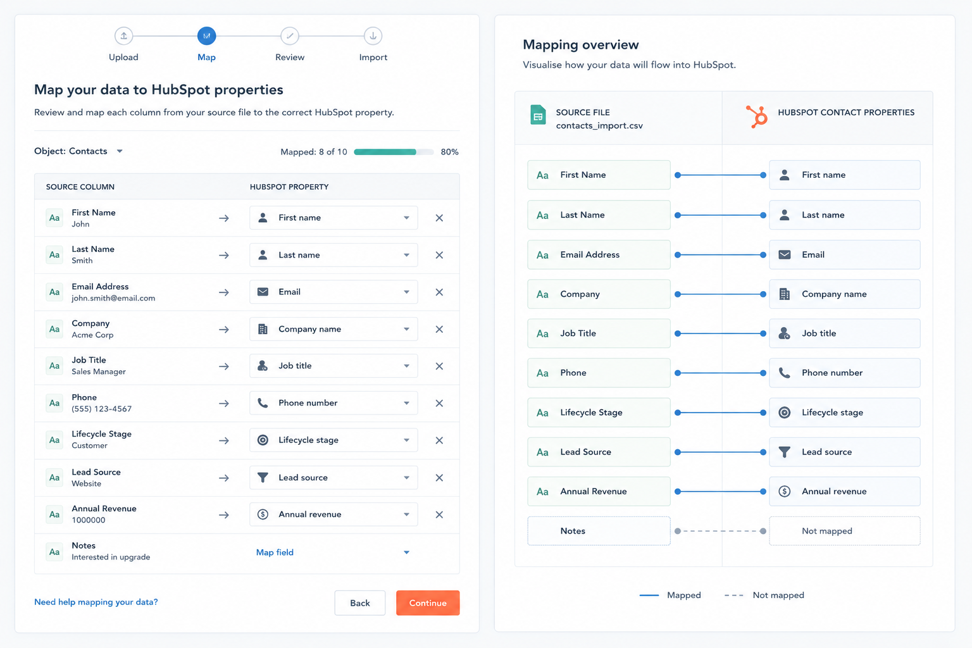Click the Aa type icon beside Notes source row
972x648 pixels.
pyautogui.click(x=54, y=552)
